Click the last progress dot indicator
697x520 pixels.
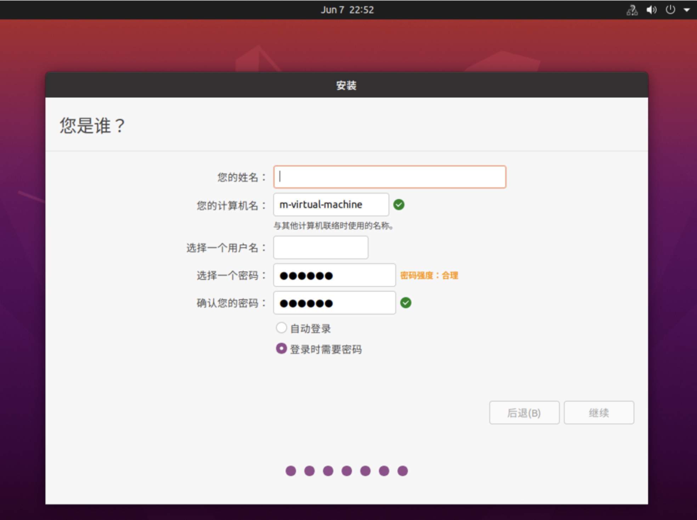(x=402, y=471)
